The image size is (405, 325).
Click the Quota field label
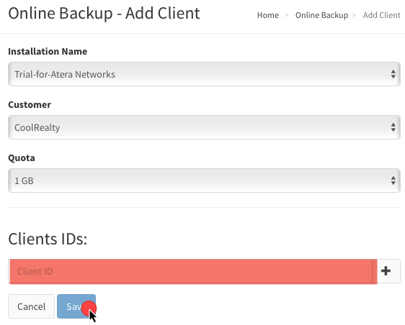[x=22, y=157]
